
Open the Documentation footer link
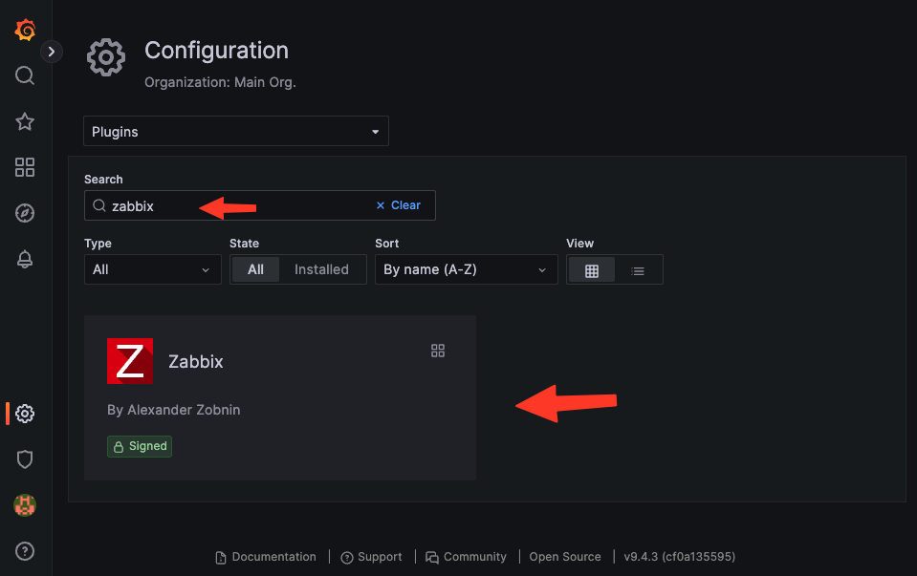(266, 557)
